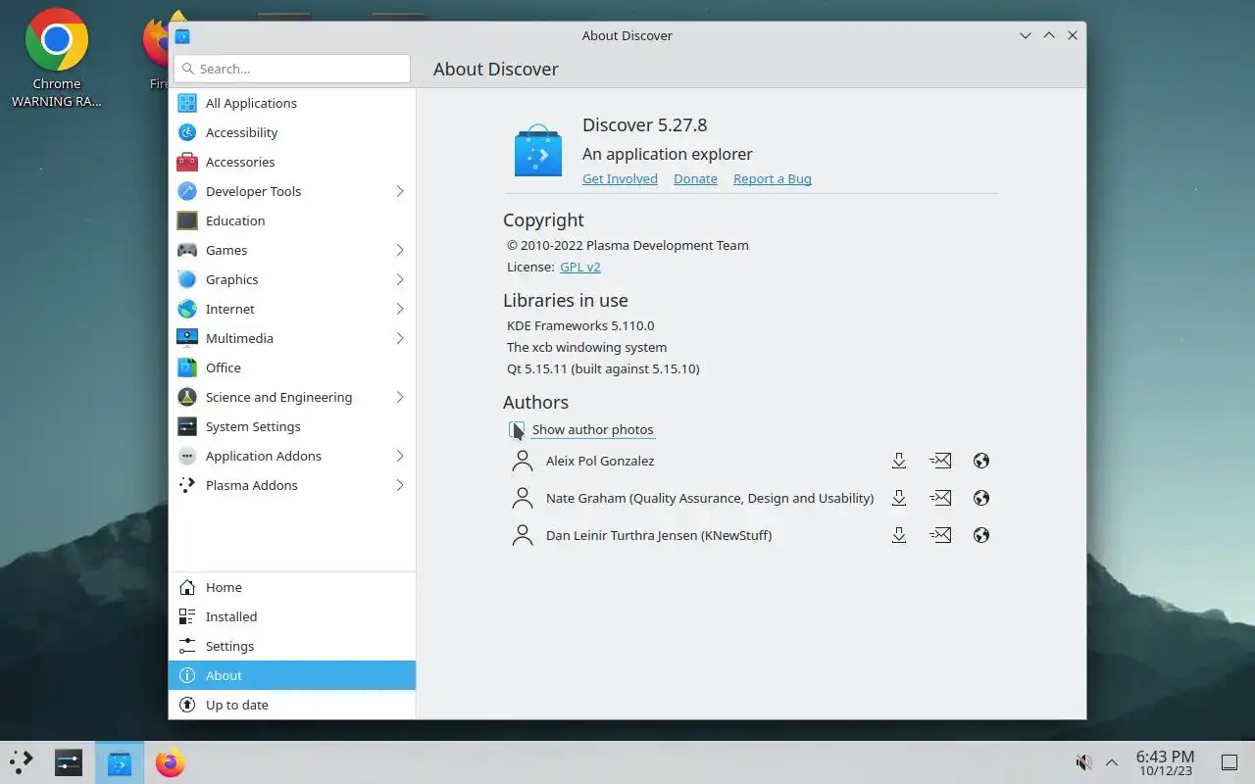Visit Nate Graham's website globe icon
This screenshot has width=1255, height=784.
pos(981,498)
